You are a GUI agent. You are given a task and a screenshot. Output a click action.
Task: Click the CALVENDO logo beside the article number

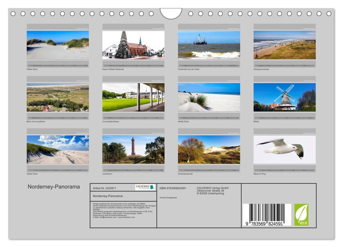click(x=145, y=187)
